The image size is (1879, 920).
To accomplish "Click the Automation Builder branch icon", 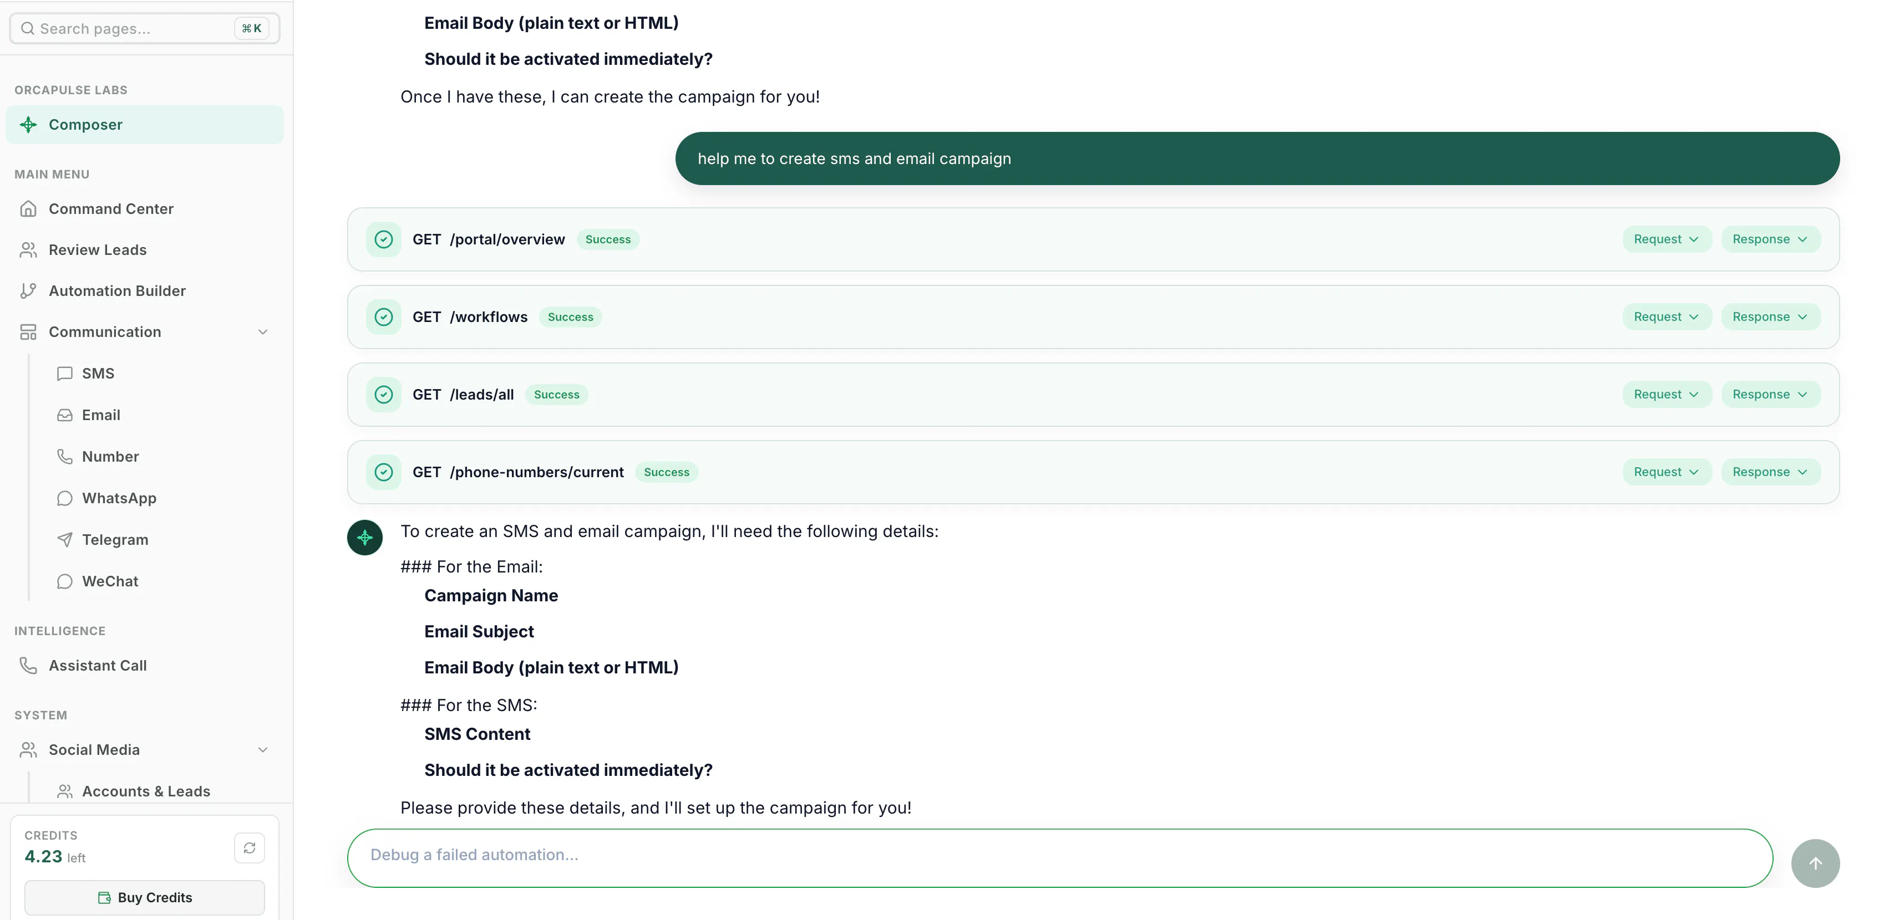I will click(28, 290).
